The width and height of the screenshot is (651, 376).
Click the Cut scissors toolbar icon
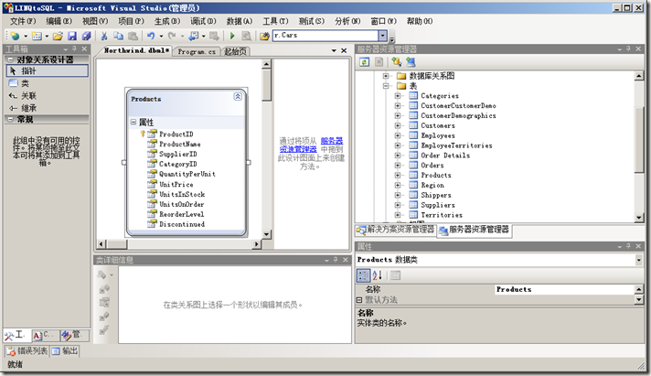click(x=104, y=37)
